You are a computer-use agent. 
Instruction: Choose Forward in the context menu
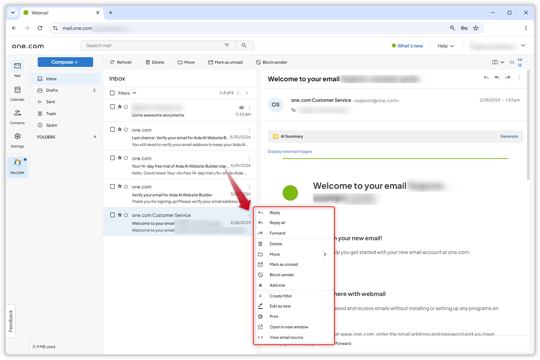coord(294,233)
